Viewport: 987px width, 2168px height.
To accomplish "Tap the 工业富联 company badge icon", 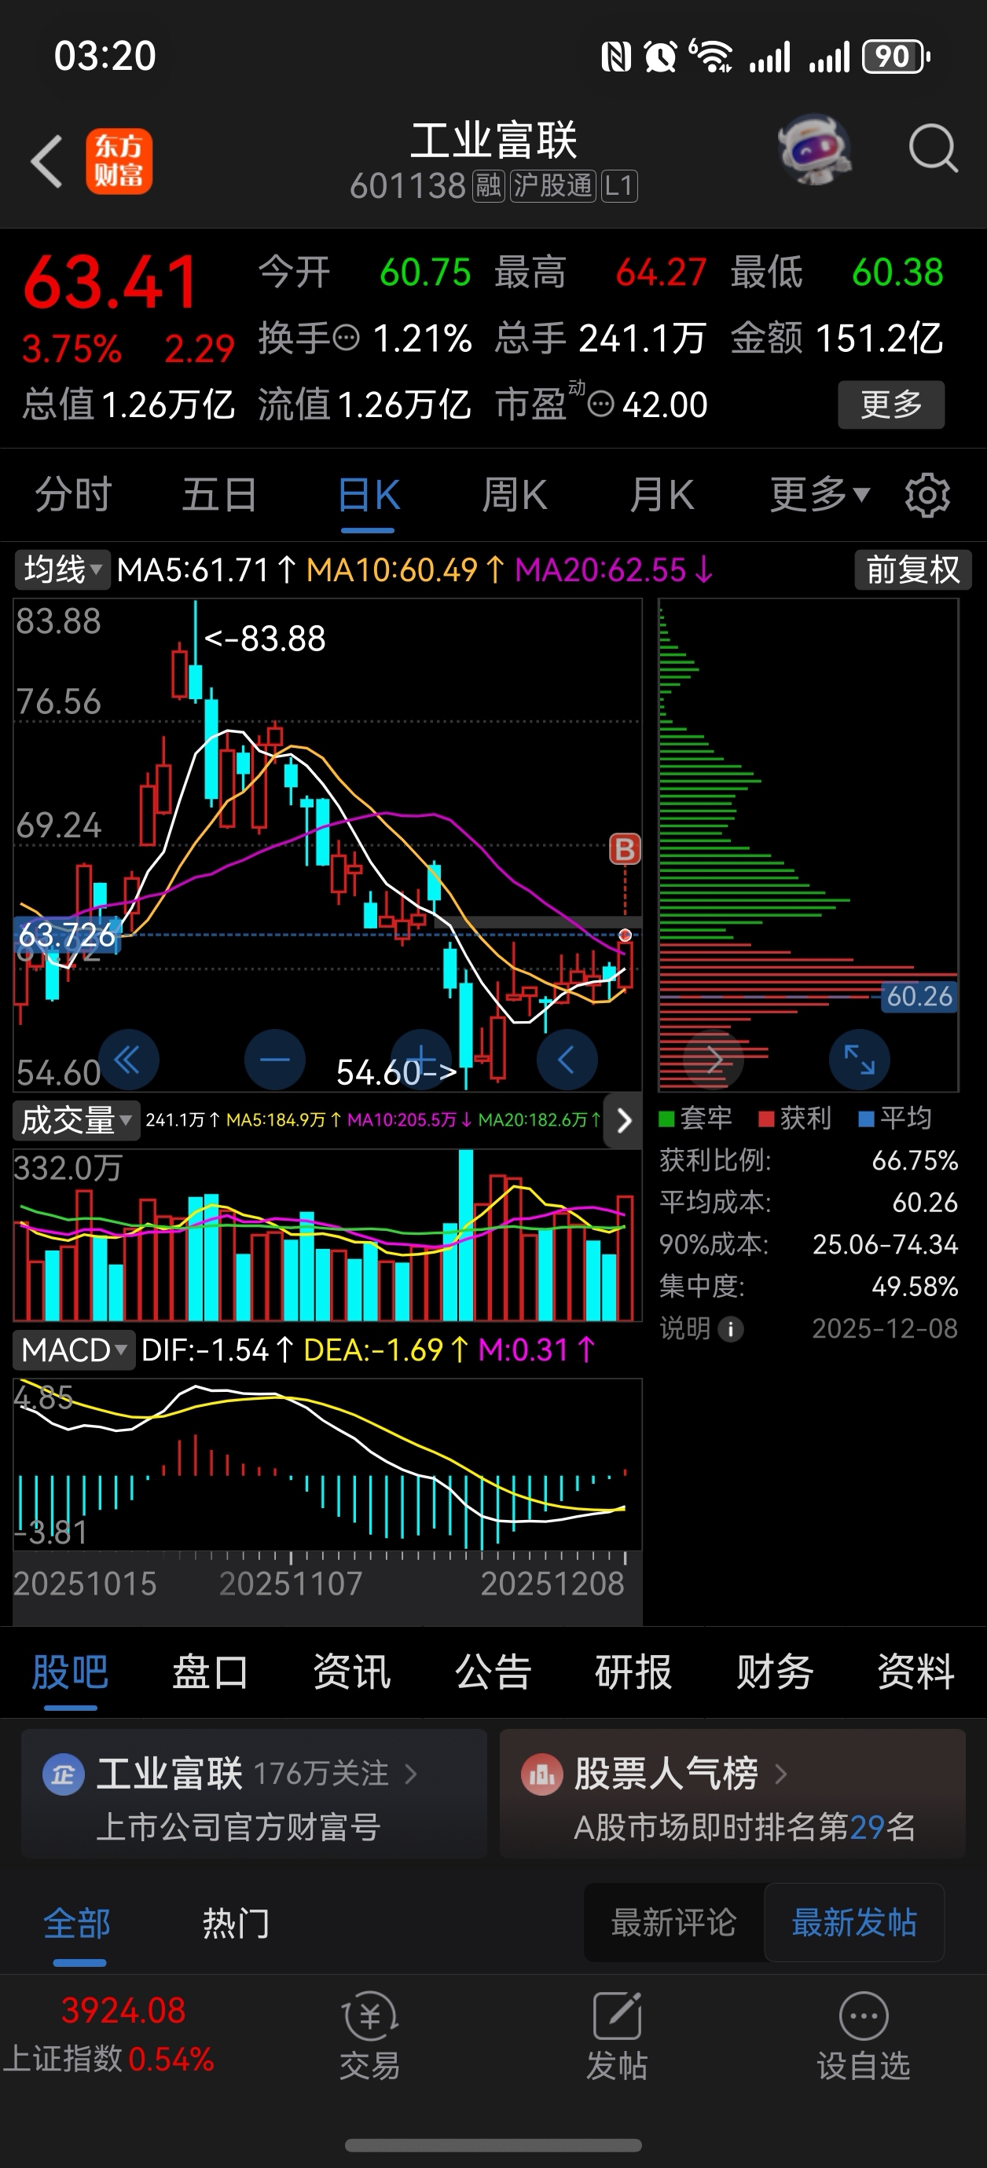I will (x=63, y=1776).
